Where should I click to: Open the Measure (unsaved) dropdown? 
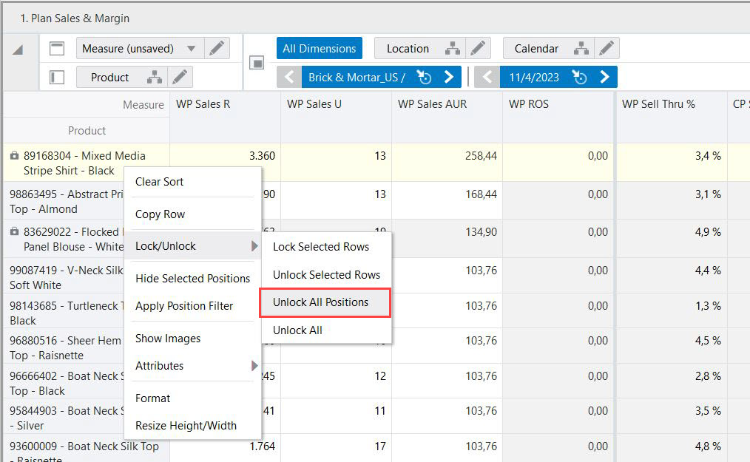(x=191, y=49)
